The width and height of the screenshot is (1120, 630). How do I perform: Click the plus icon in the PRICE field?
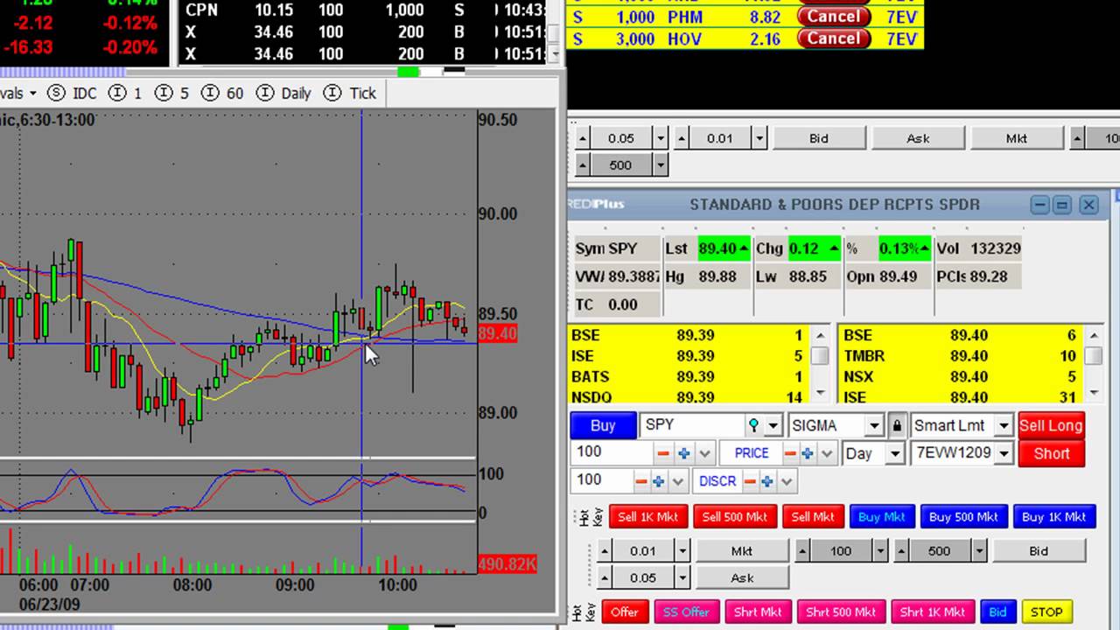(808, 453)
